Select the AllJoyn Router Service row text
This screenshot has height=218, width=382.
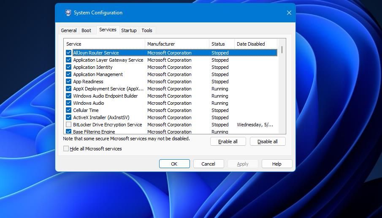click(x=96, y=53)
